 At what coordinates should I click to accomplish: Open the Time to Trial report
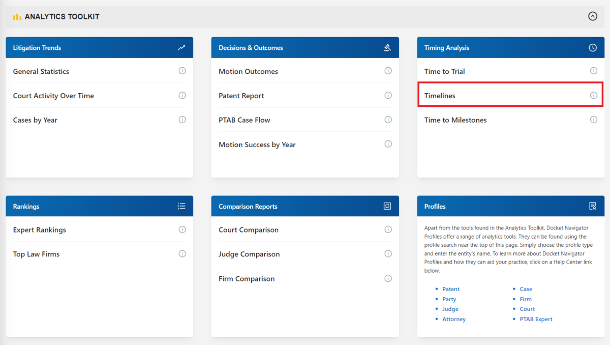coord(444,71)
